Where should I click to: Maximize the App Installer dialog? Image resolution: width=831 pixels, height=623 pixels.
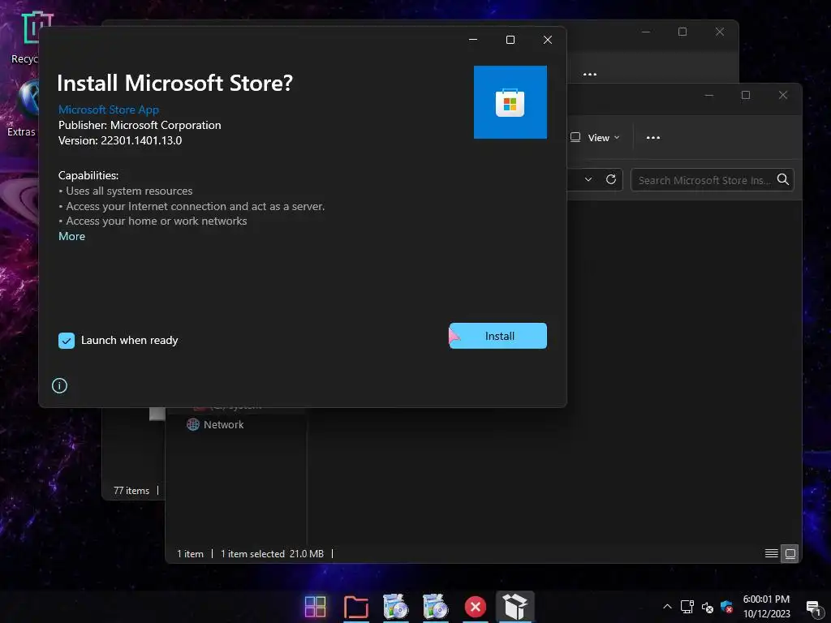pyautogui.click(x=510, y=40)
